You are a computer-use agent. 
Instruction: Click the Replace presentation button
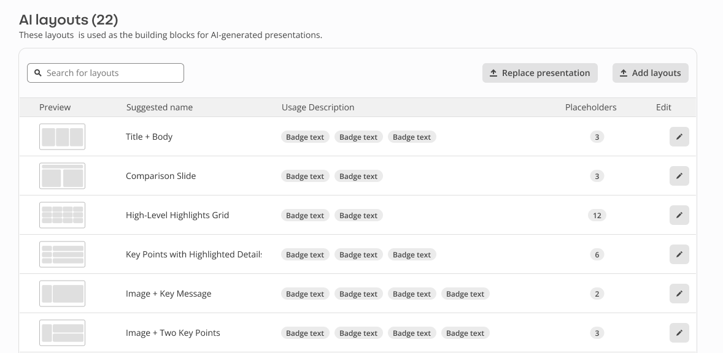point(540,73)
